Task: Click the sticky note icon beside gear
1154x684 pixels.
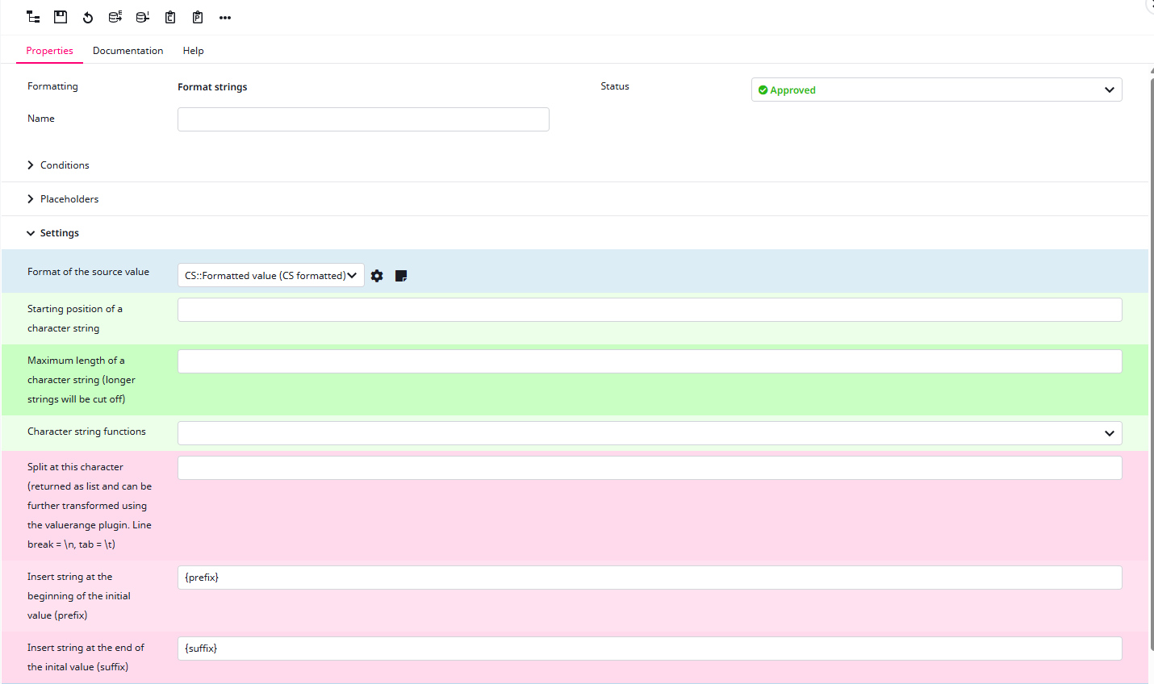Action: click(x=401, y=276)
